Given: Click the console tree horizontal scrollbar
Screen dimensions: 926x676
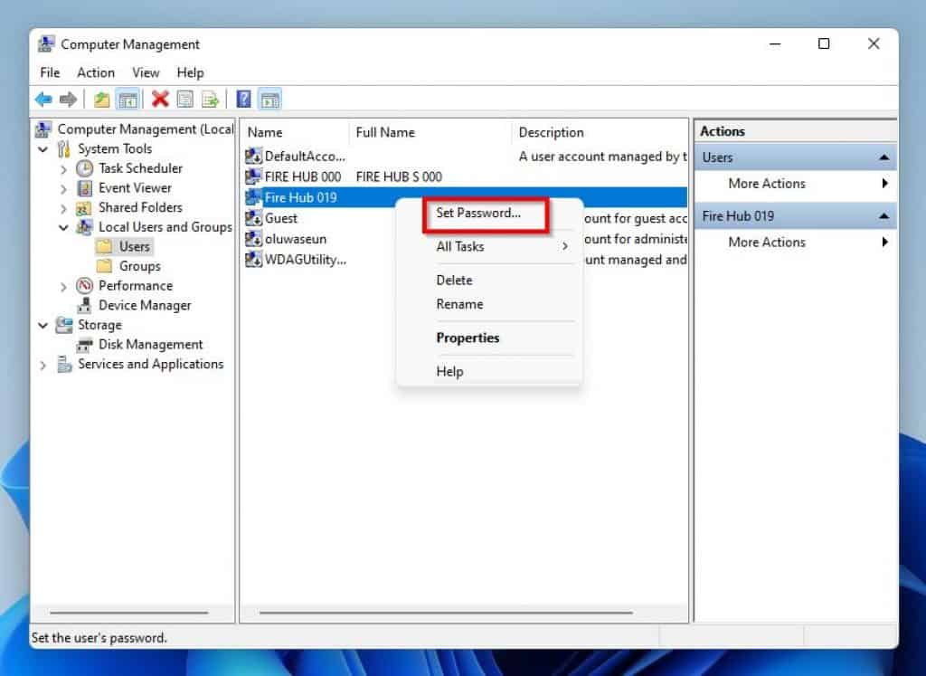Looking at the screenshot, I should [x=128, y=613].
